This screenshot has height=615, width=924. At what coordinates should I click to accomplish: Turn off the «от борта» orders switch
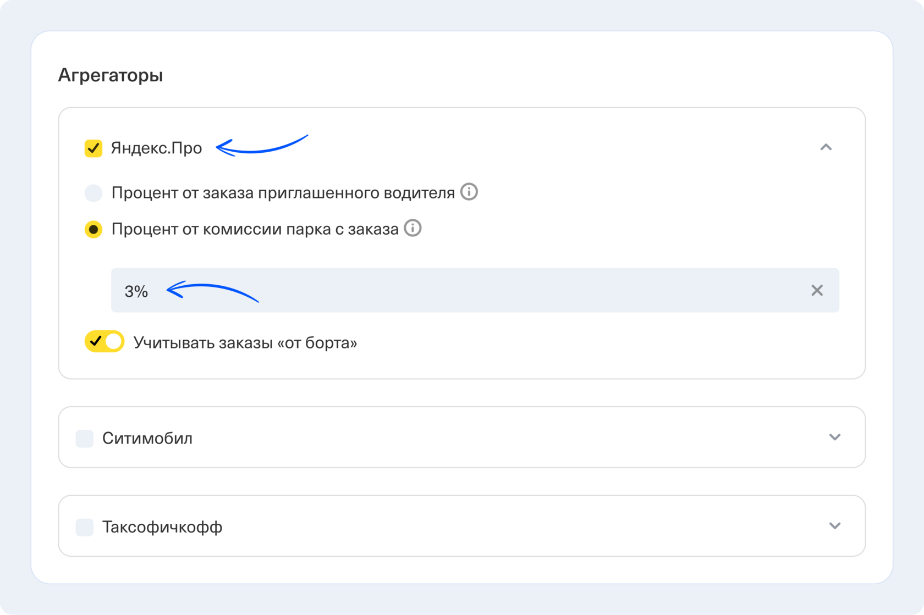coord(105,341)
